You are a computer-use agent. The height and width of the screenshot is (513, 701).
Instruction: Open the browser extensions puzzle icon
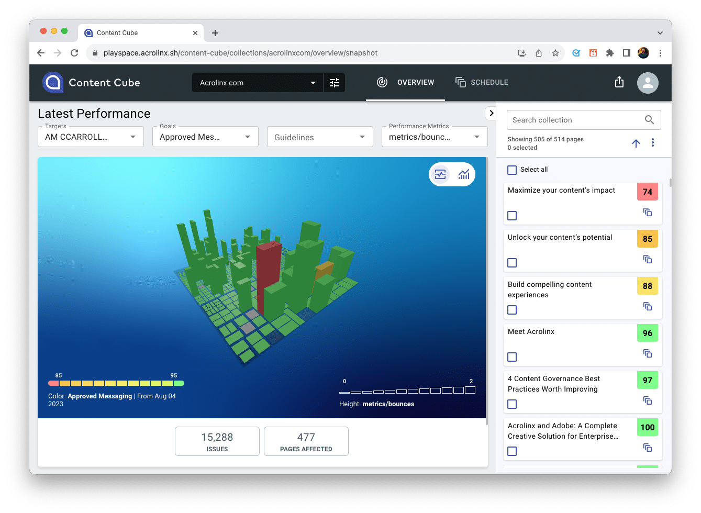pyautogui.click(x=610, y=53)
